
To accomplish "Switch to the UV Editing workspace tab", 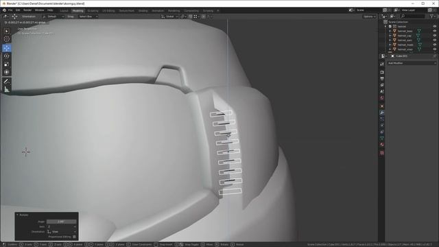I will pyautogui.click(x=108, y=11).
